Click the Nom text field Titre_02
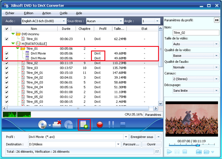The width and height of the screenshot is (222, 159). [x=196, y=33]
